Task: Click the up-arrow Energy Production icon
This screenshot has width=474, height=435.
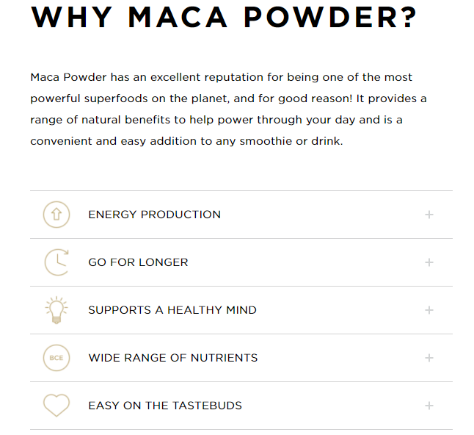Action: pos(56,215)
